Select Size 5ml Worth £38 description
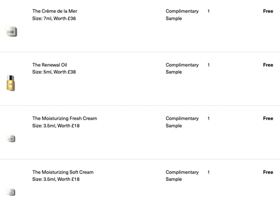The width and height of the screenshot is (280, 205). pos(54,72)
